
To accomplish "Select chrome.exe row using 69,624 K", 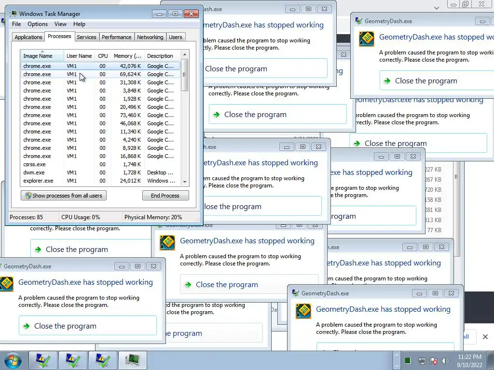I will 101,74.
